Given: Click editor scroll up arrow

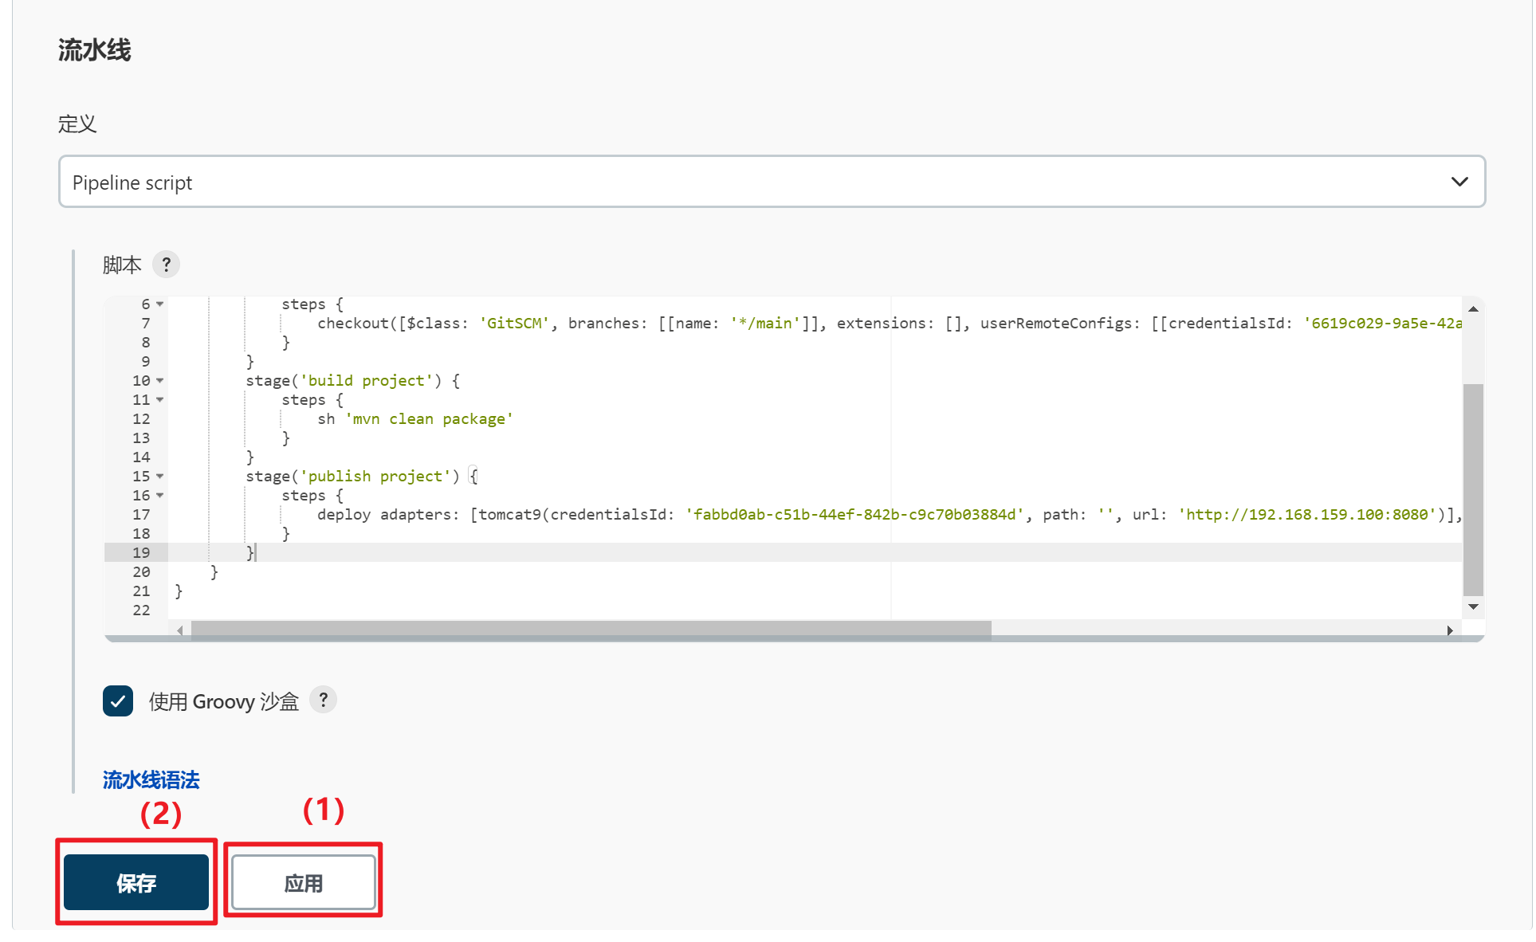Looking at the screenshot, I should (1473, 309).
